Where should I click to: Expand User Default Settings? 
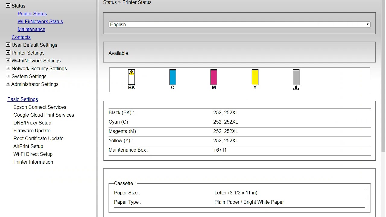pos(8,45)
